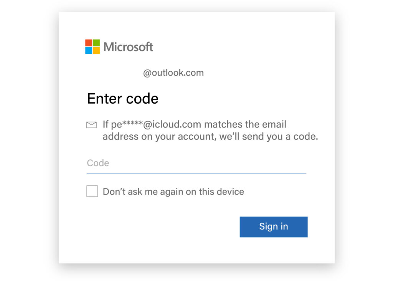Click the word "code" in the heading

point(142,99)
